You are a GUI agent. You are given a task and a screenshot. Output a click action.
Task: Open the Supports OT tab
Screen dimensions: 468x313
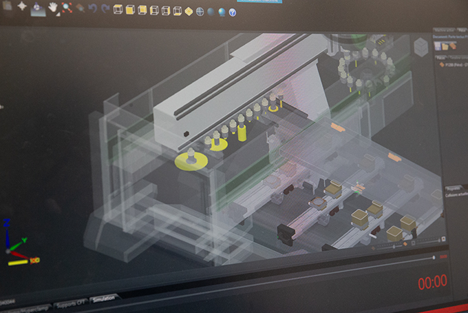(x=70, y=301)
